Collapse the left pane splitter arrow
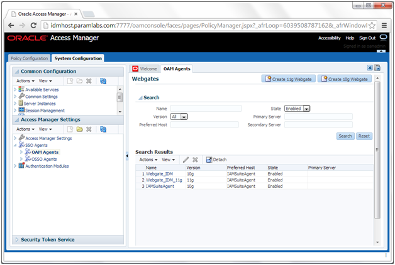395x265 pixels. tap(127, 156)
